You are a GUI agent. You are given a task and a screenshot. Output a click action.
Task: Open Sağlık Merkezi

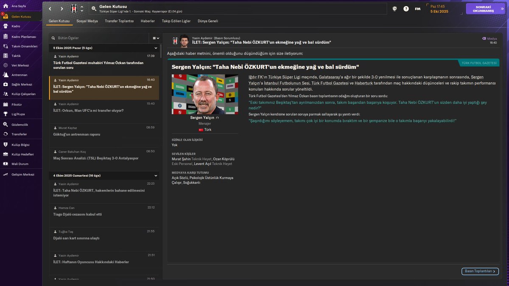(21, 84)
